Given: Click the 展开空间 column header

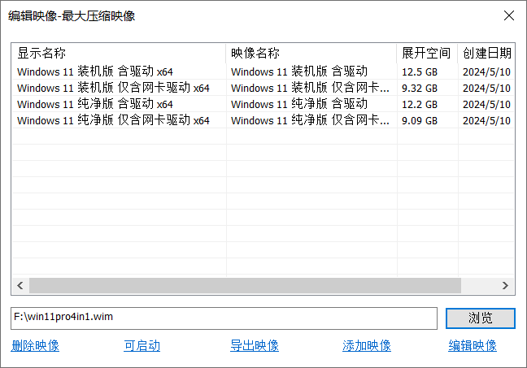Looking at the screenshot, I should (426, 53).
